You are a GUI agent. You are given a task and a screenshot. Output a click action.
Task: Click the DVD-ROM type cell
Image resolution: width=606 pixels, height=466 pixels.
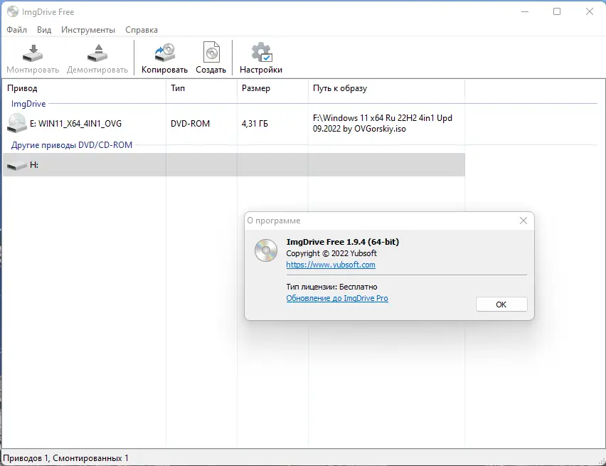click(x=190, y=124)
